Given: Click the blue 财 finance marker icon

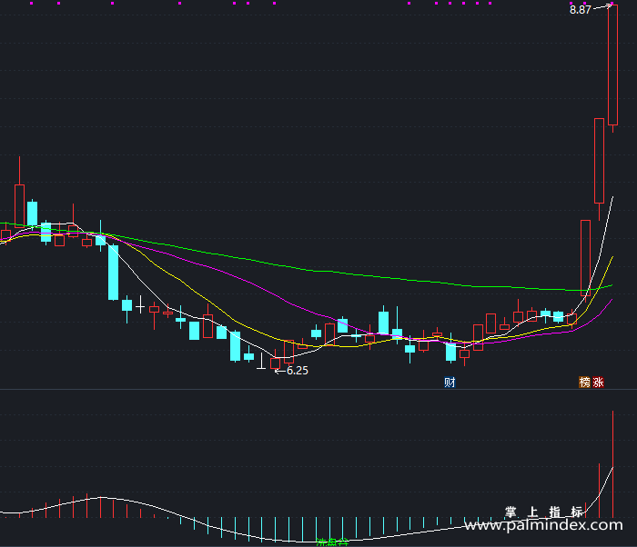Looking at the screenshot, I should coord(450,383).
